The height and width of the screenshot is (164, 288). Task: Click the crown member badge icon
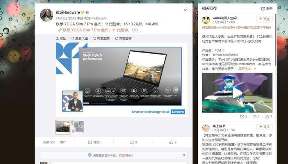pyautogui.click(x=87, y=12)
